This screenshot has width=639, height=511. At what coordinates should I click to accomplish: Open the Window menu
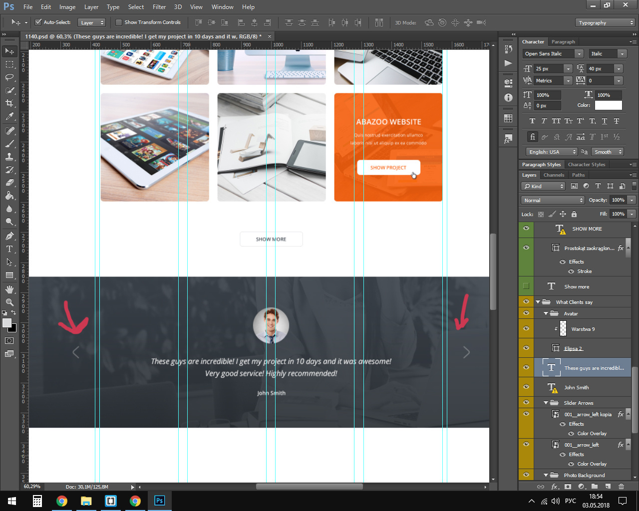pos(222,7)
